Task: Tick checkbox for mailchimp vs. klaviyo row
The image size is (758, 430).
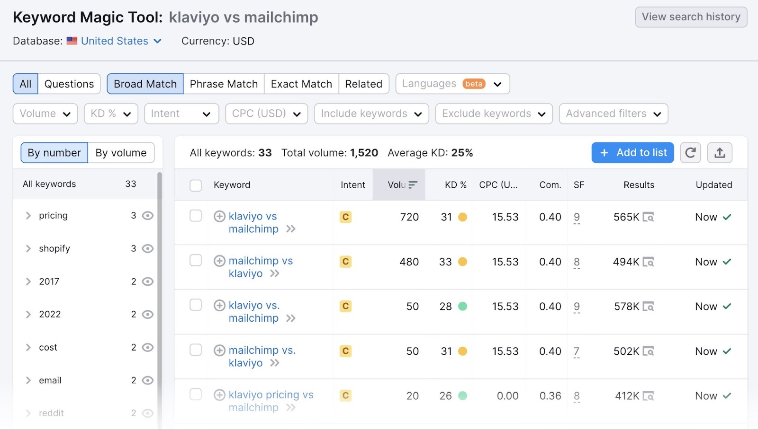Action: [x=196, y=350]
